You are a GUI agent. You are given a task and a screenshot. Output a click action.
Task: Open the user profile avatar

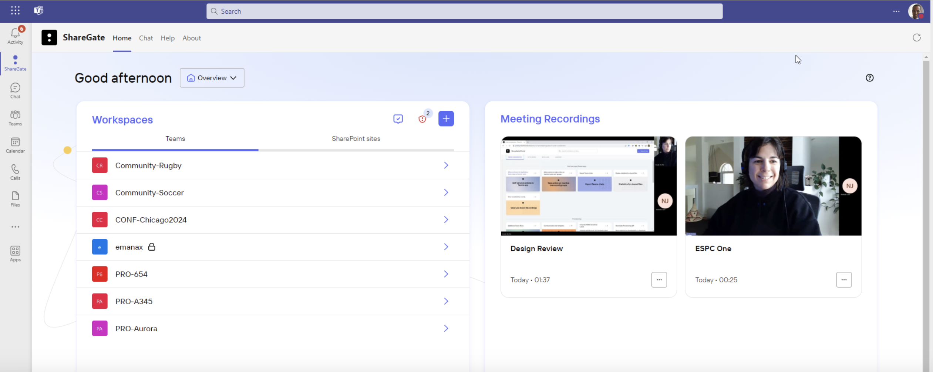pyautogui.click(x=916, y=11)
